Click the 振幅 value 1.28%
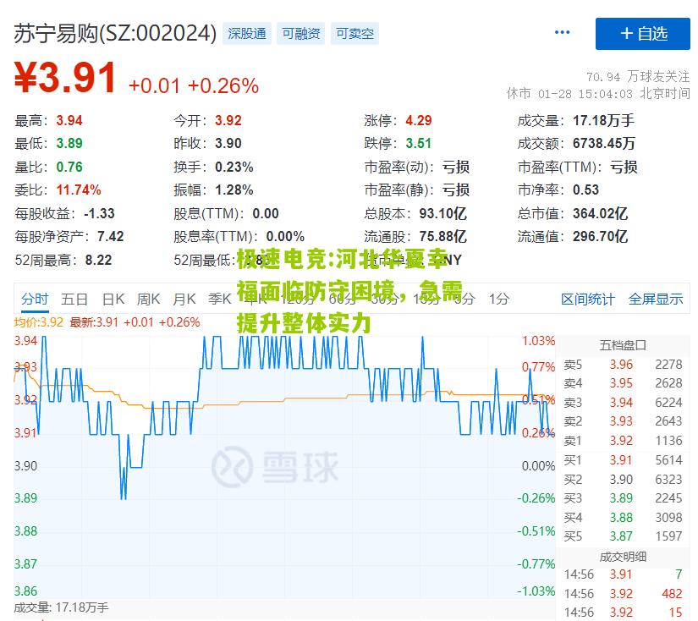 click(x=234, y=190)
